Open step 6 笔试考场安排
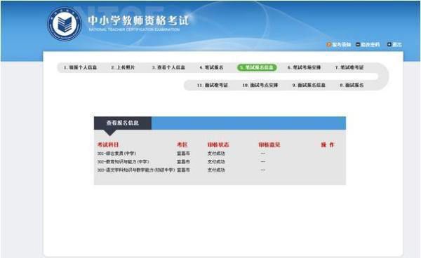The width and height of the screenshot is (421, 258). [x=305, y=67]
